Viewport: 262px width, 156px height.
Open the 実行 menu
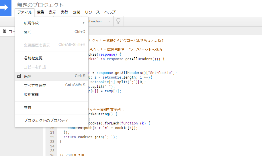[64, 12]
